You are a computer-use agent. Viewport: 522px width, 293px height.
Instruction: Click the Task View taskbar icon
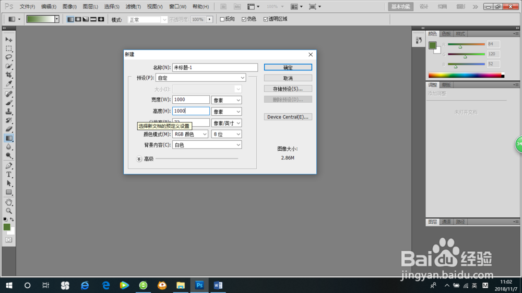[x=45, y=285]
